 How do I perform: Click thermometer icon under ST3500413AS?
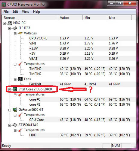20,130
